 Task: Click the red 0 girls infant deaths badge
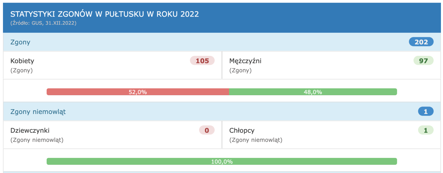207,130
